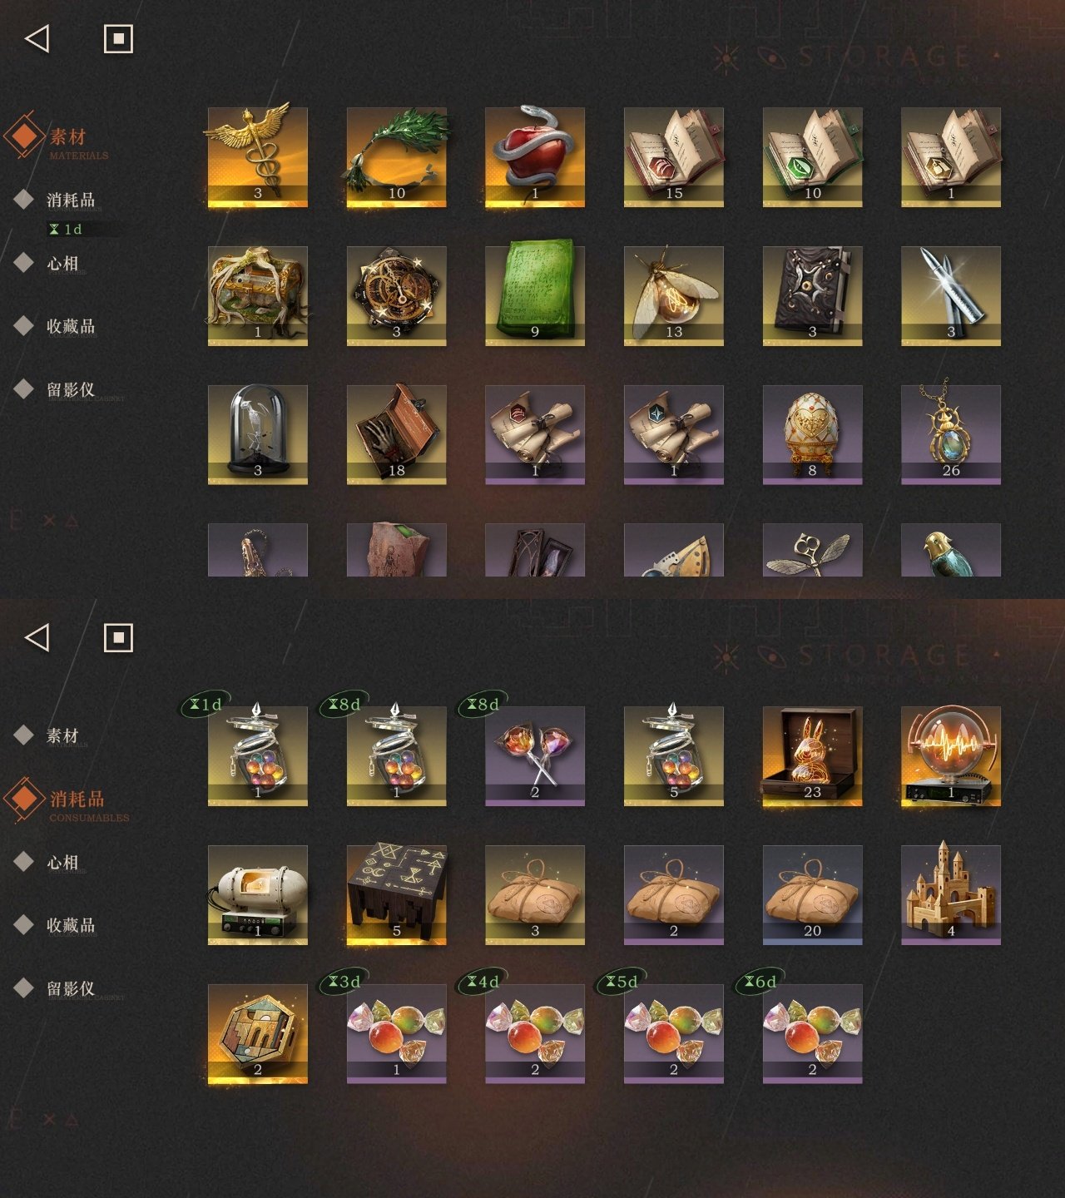1065x1198 pixels.
Task: Pick the apple wrapped by snake
Action: coord(535,156)
